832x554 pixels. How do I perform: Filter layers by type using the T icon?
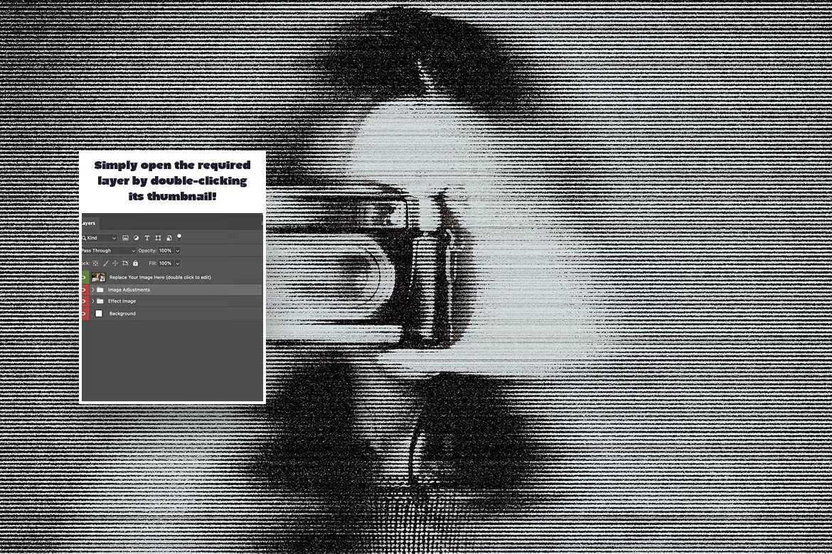(x=146, y=238)
